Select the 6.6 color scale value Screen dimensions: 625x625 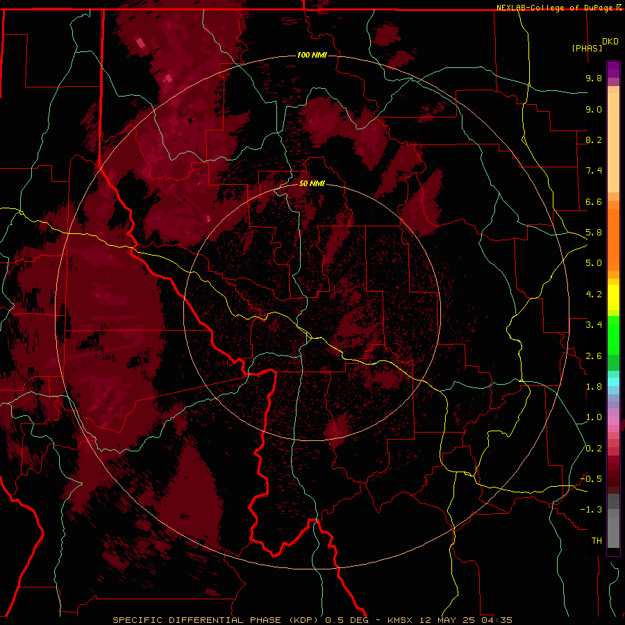point(594,201)
